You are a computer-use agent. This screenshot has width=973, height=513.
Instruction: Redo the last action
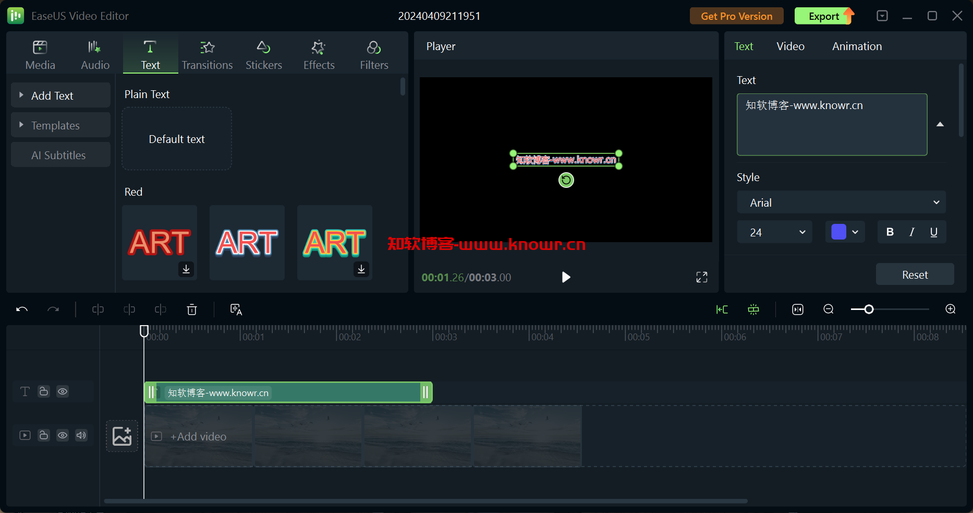click(53, 309)
